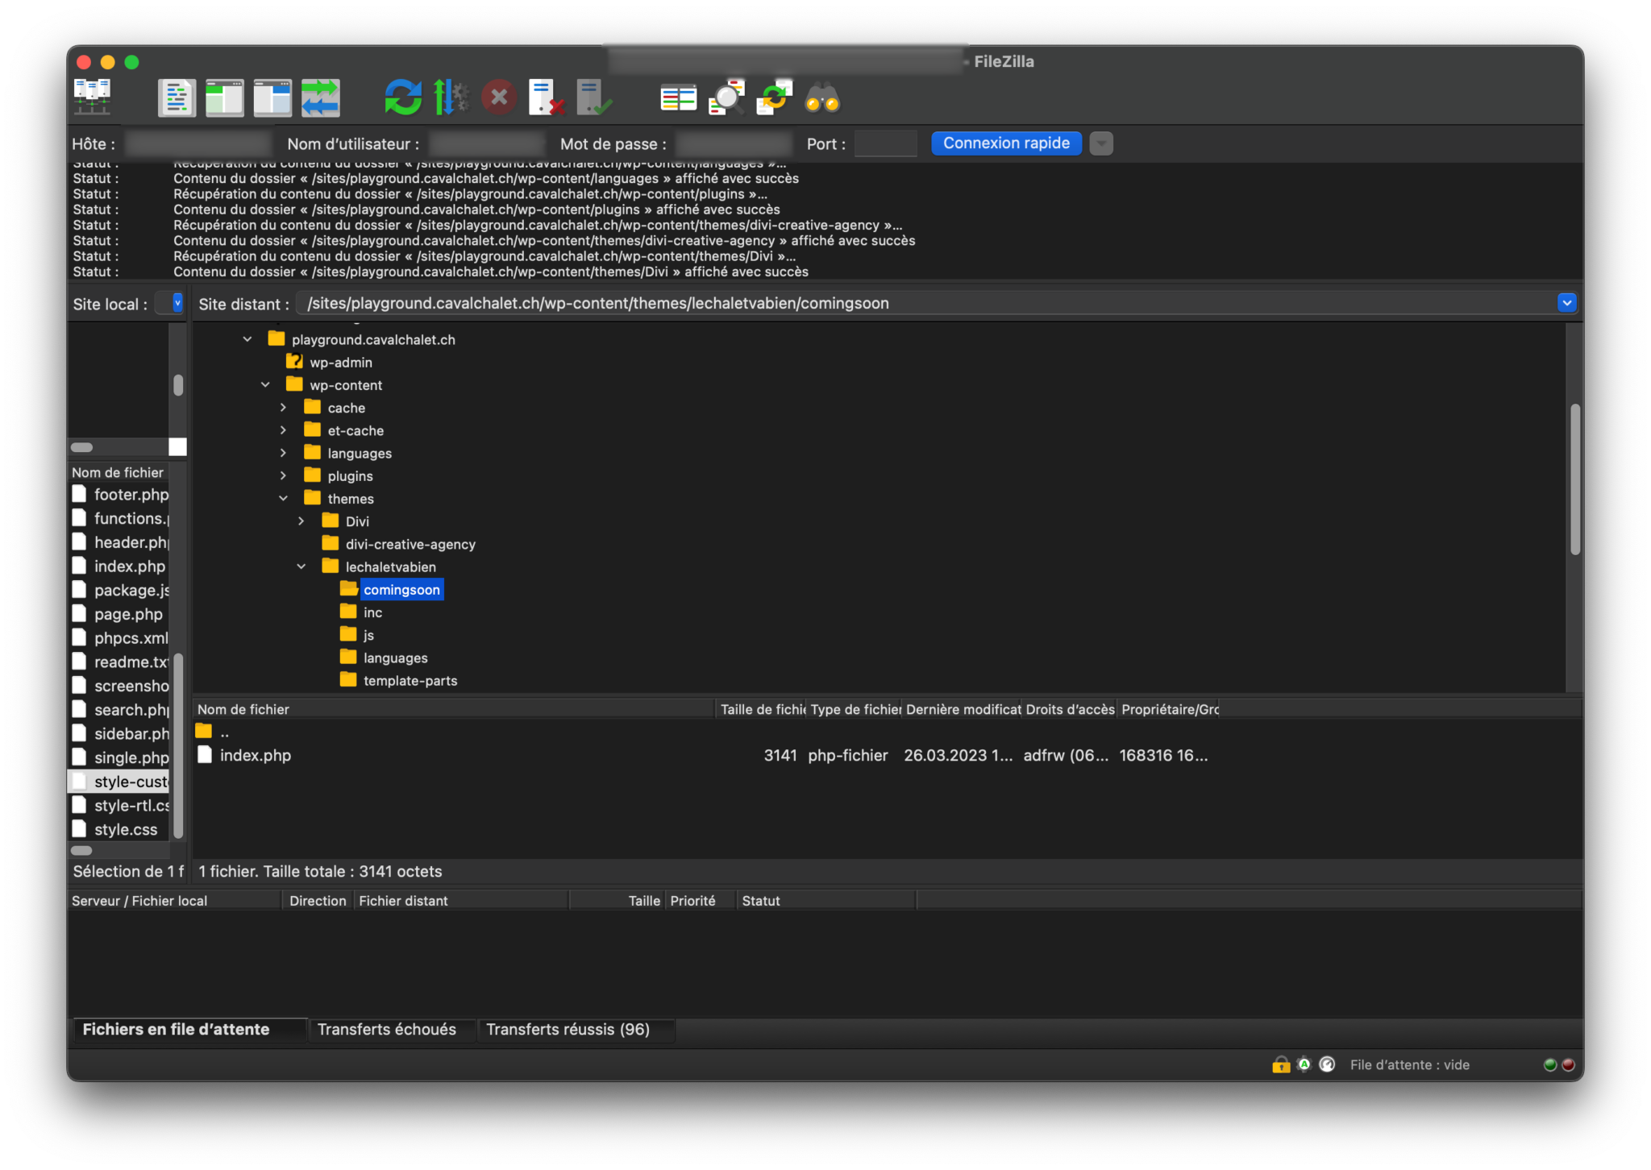Search for files recursively with binoculars
The height and width of the screenshot is (1170, 1651).
click(x=822, y=97)
